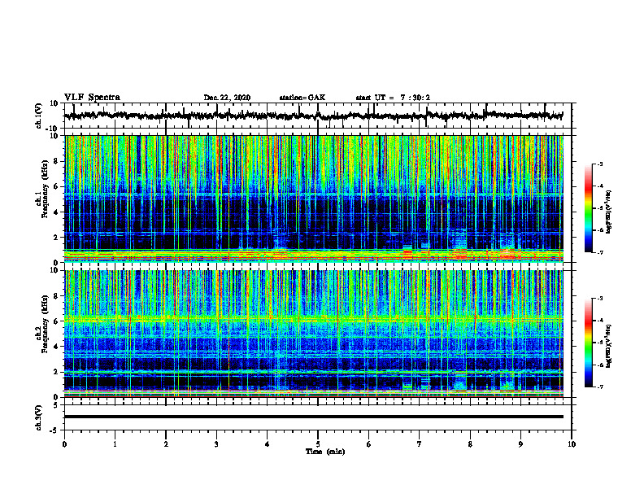Click time axis tick label '8'
The width and height of the screenshot is (644, 498).
[x=470, y=444]
